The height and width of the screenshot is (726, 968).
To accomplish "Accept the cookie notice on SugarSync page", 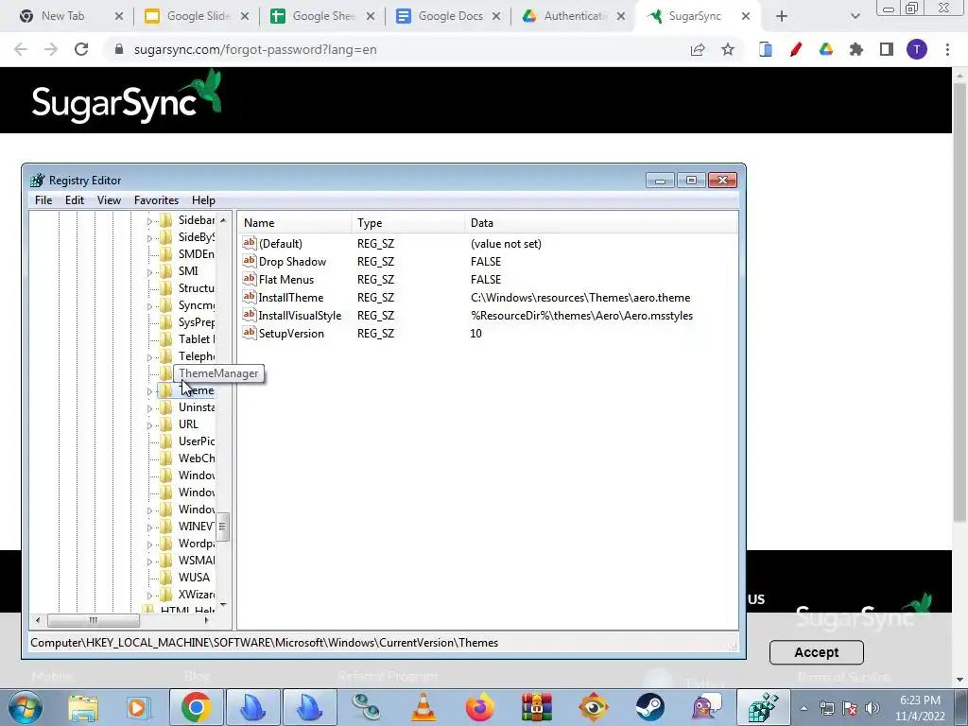I will pos(816,652).
